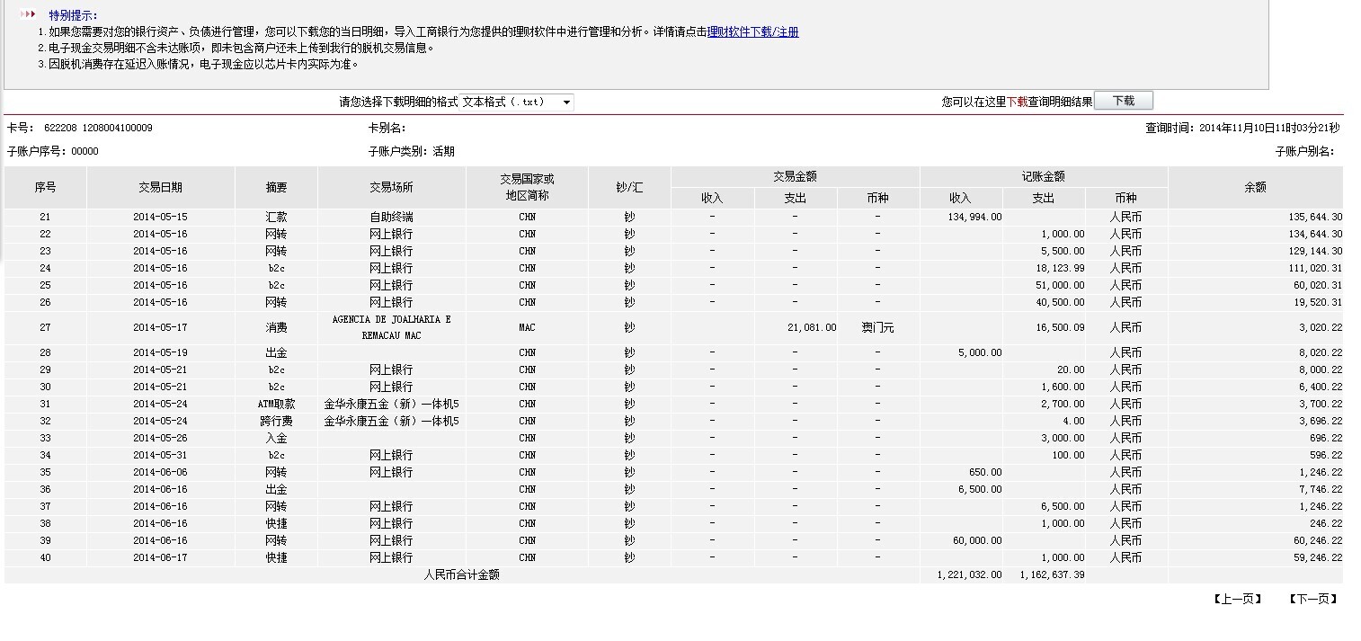Open the 理财软件下载/注册 link
This screenshot has height=641, width=1361.
tap(752, 32)
